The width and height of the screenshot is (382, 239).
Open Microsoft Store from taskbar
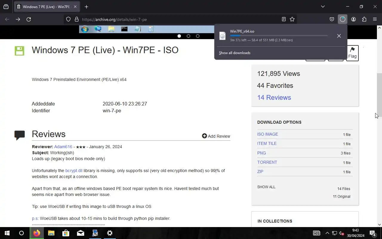pyautogui.click(x=66, y=233)
